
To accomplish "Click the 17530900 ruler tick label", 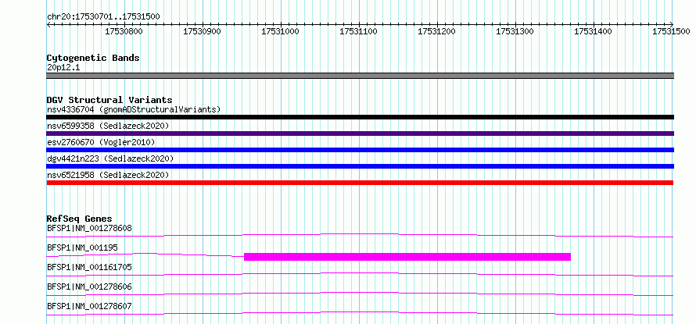I will coord(203,31).
